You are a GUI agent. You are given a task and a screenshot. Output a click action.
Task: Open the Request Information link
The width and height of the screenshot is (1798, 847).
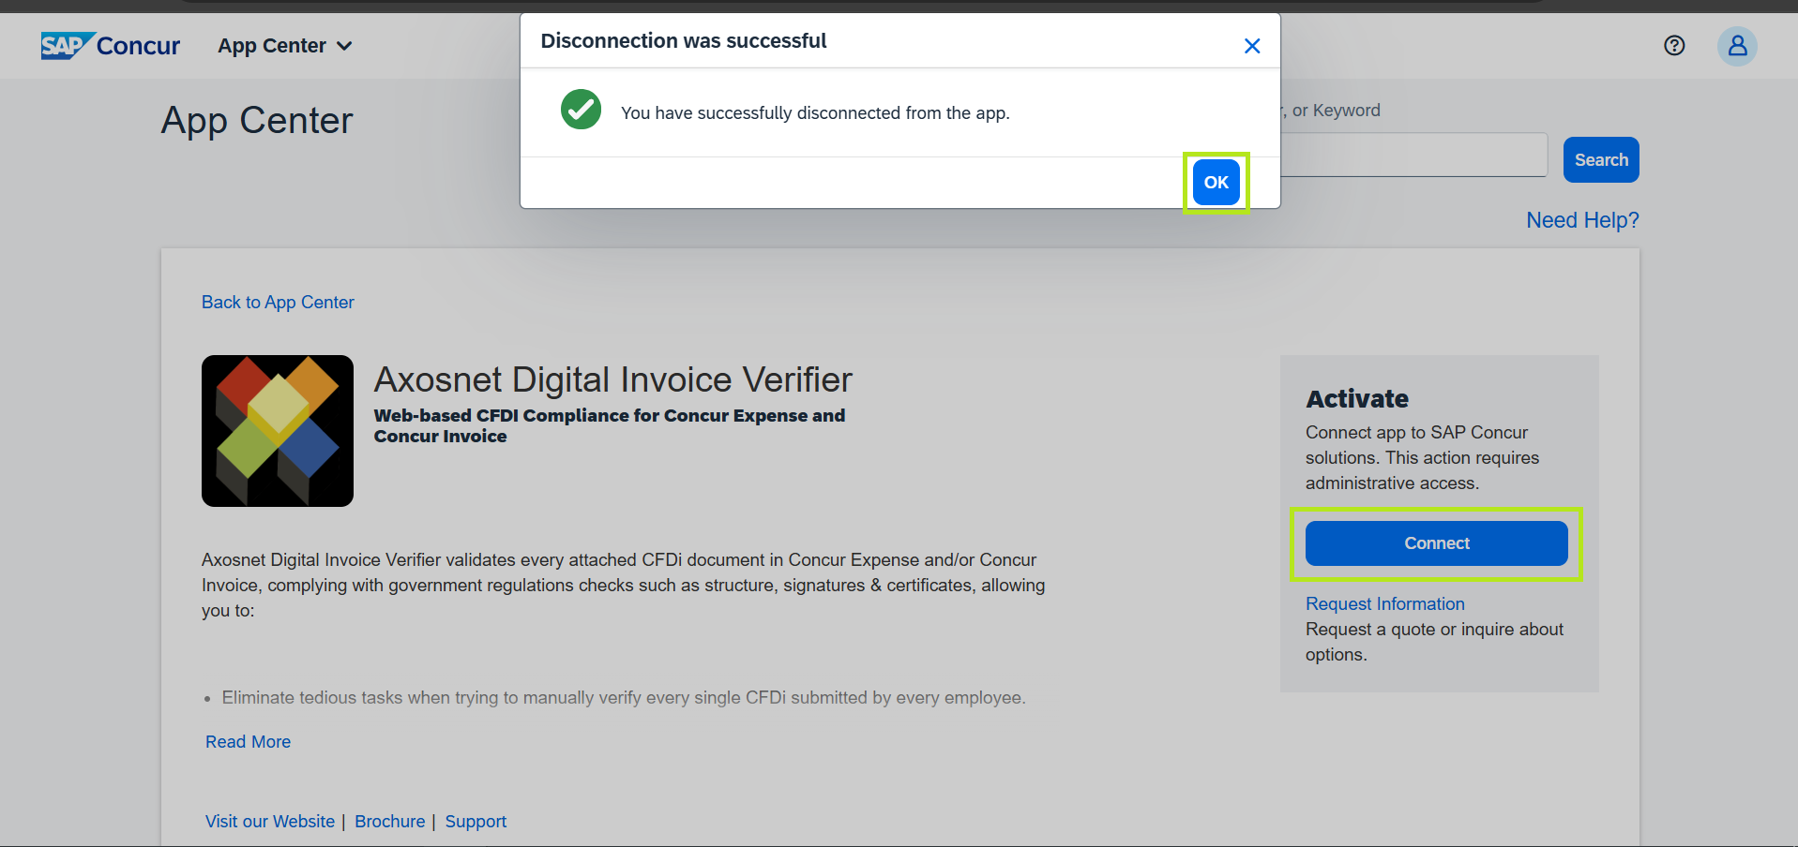click(1384, 604)
